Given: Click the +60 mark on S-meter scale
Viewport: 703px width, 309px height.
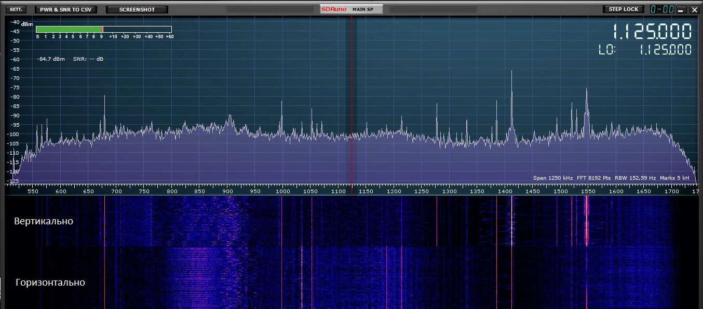Looking at the screenshot, I should tap(169, 36).
